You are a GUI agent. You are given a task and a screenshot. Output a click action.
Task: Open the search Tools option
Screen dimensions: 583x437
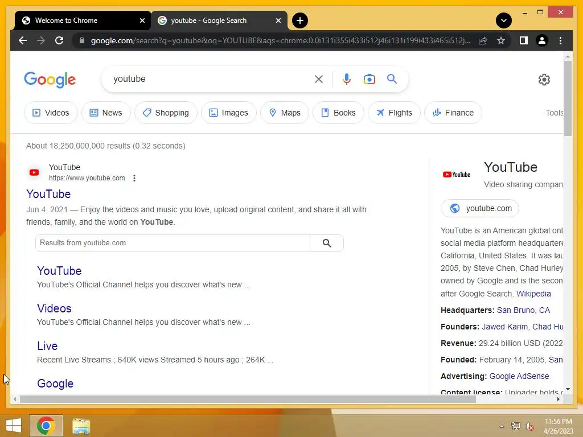[x=554, y=113]
